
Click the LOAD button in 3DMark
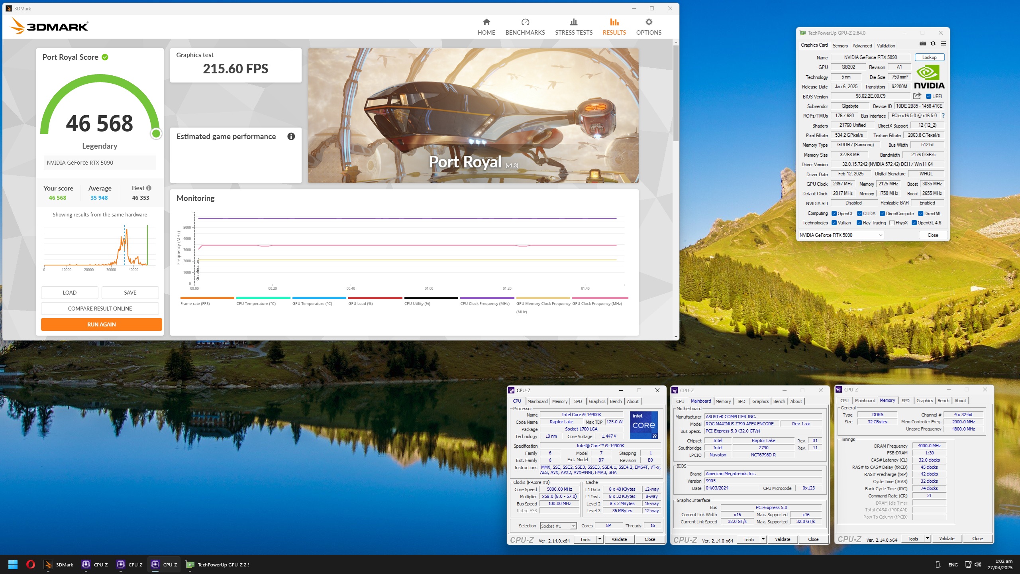click(x=70, y=293)
